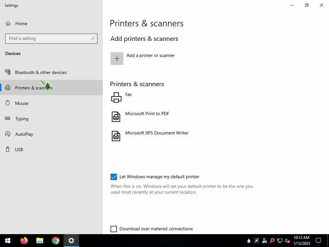Click the water drop tray icon

(249, 241)
